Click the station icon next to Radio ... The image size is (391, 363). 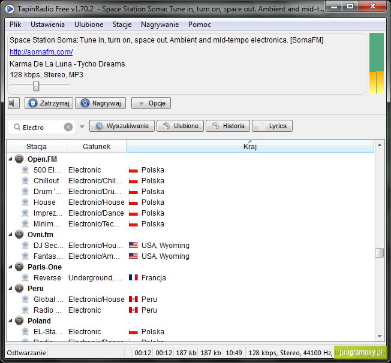pos(25,310)
